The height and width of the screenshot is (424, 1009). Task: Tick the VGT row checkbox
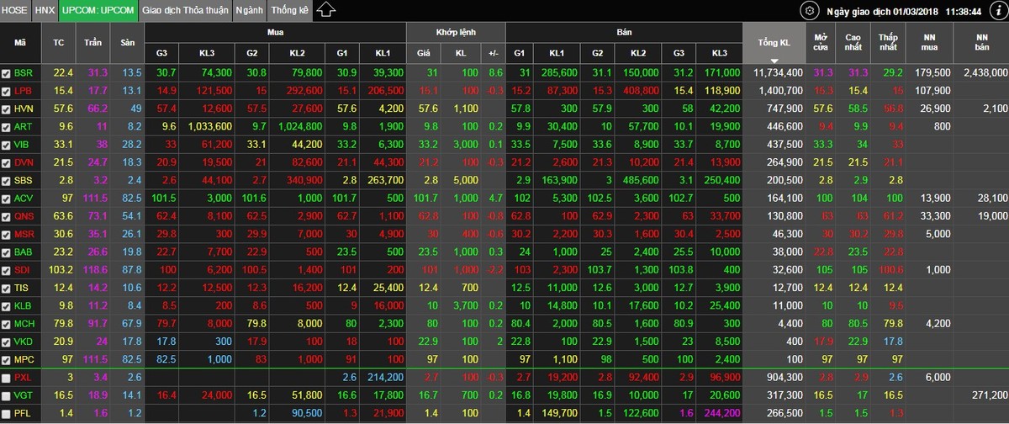7,395
